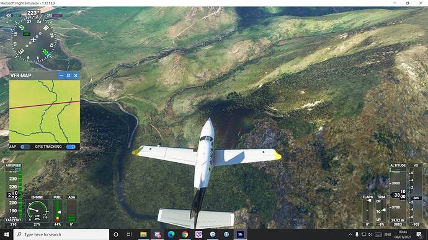Switch to Flight Simulator taskbar icon
Viewport: 428px width, 240px height.
241,234
